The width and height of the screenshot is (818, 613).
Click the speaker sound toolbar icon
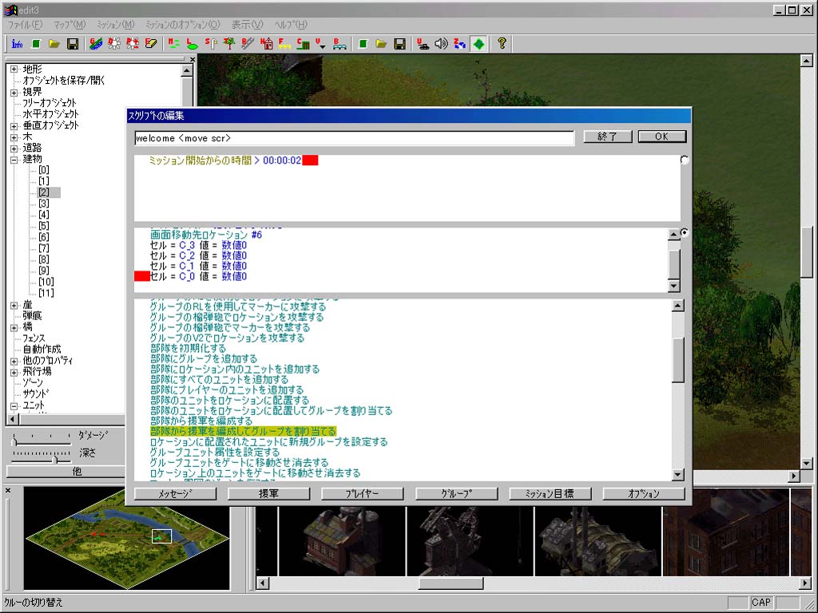(441, 43)
